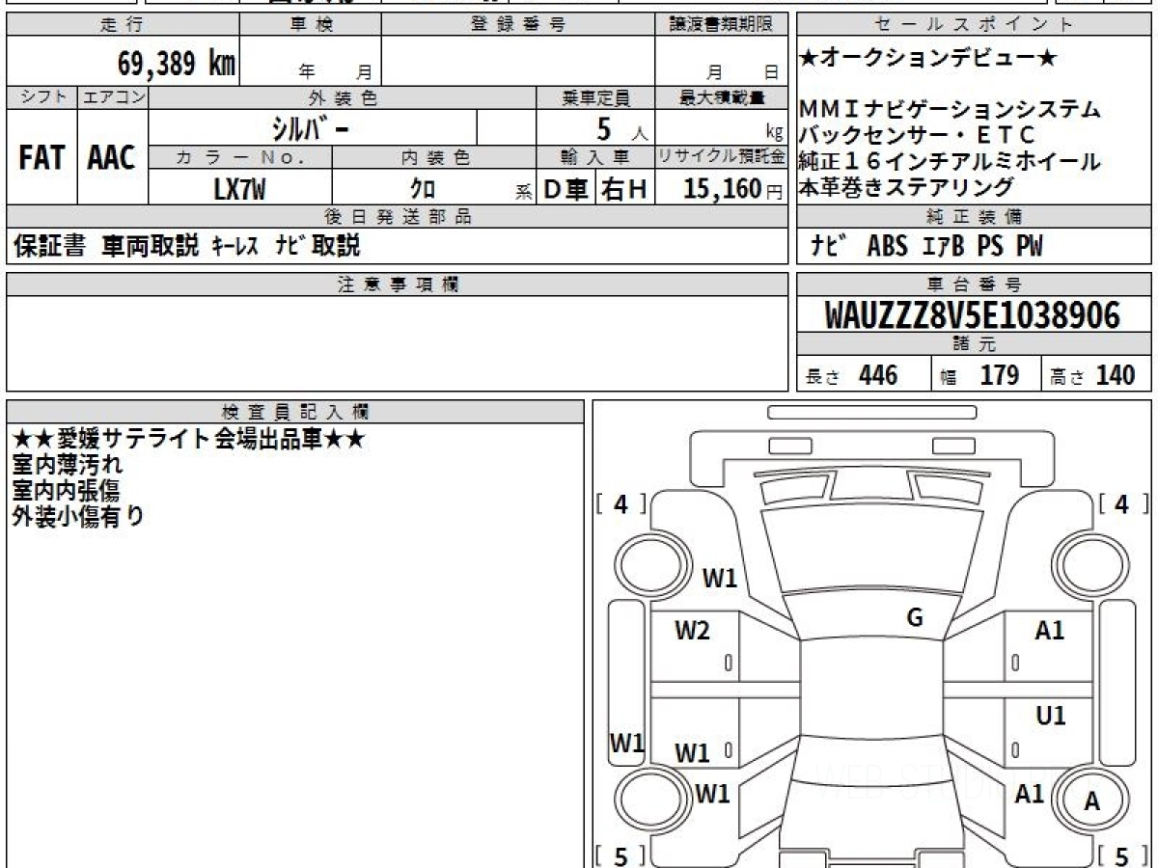Select the 乗車定員 header

[x=595, y=97]
